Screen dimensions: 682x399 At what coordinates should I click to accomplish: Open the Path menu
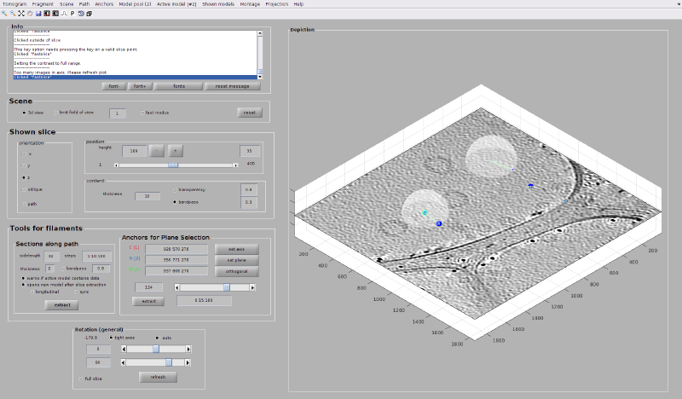click(84, 4)
